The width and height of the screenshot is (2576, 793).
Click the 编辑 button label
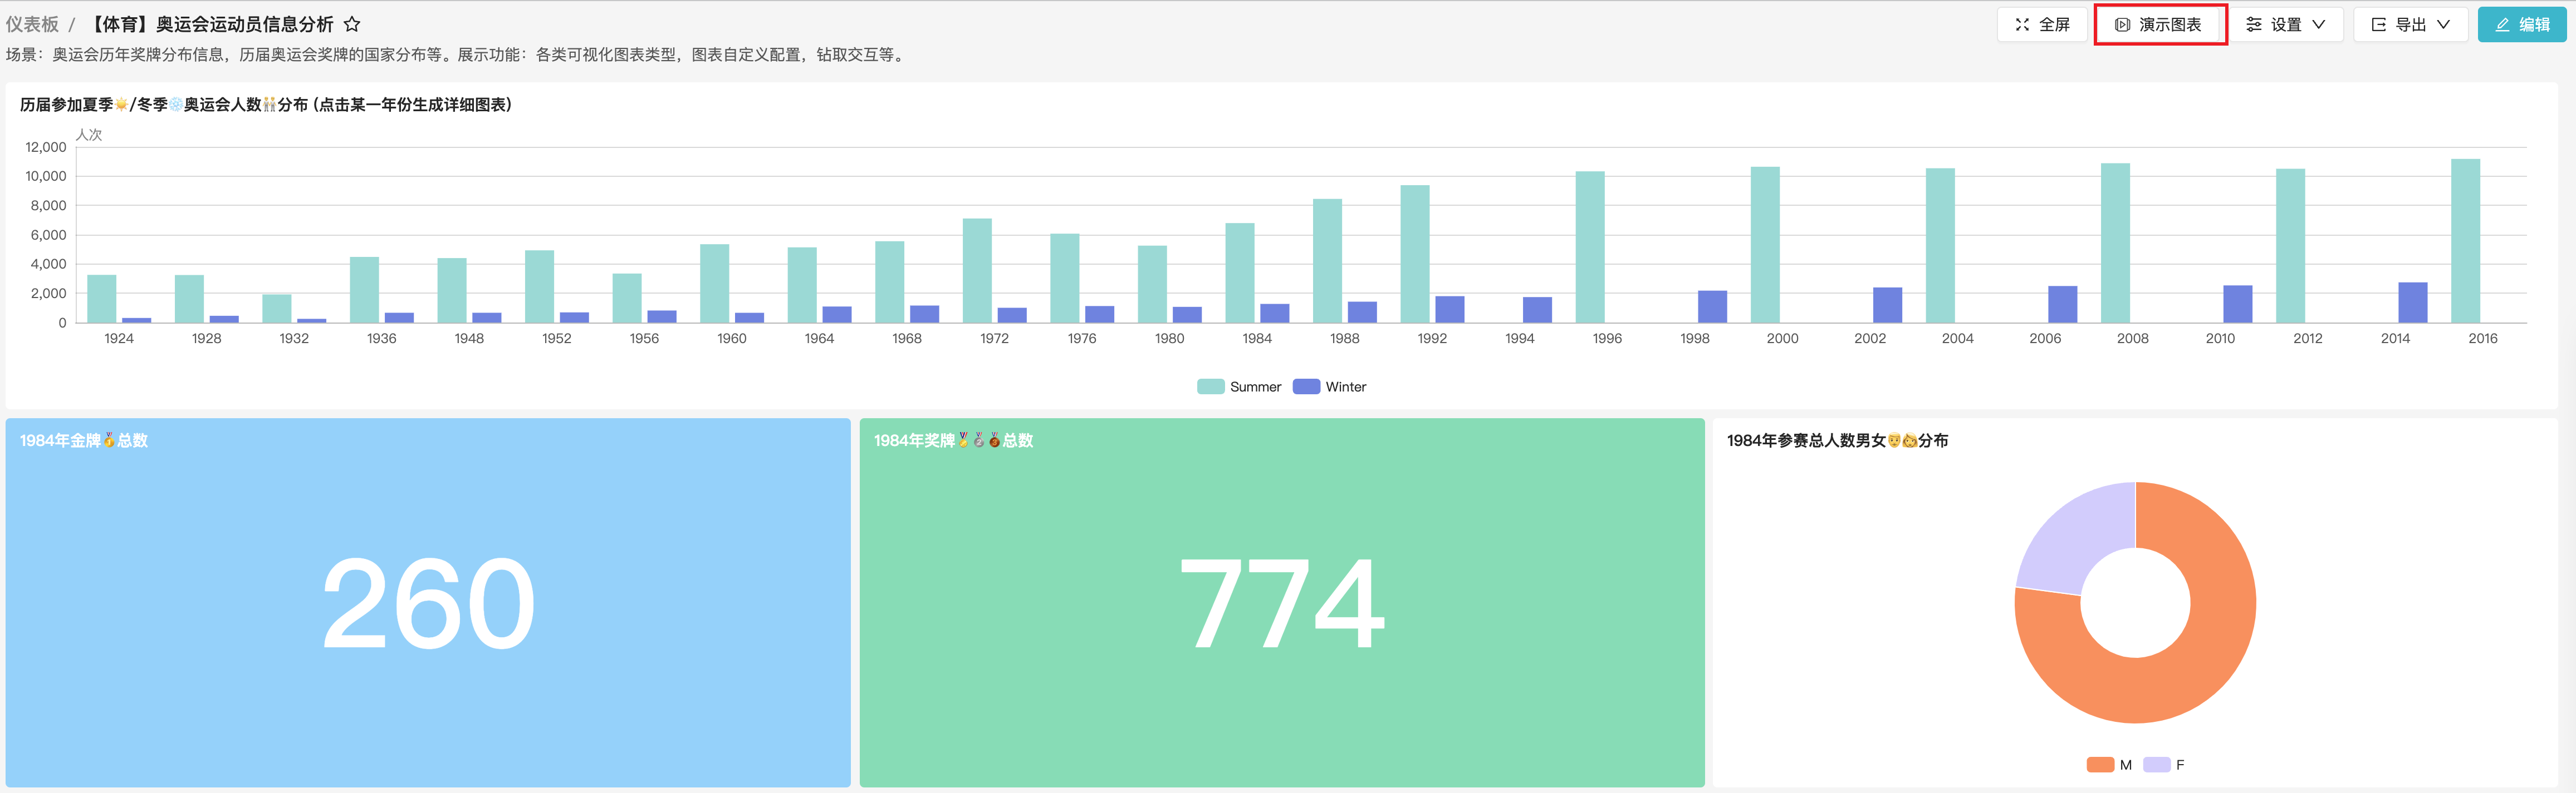pos(2535,24)
